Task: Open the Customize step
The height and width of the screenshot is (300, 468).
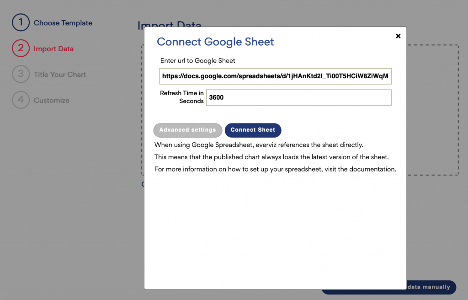Action: click(x=51, y=100)
